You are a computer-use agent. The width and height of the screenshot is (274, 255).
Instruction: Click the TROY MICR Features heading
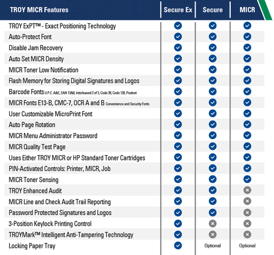pos(39,10)
